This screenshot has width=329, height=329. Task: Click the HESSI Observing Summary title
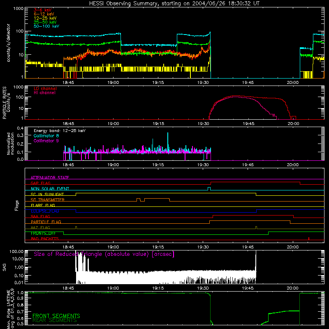coord(174,4)
